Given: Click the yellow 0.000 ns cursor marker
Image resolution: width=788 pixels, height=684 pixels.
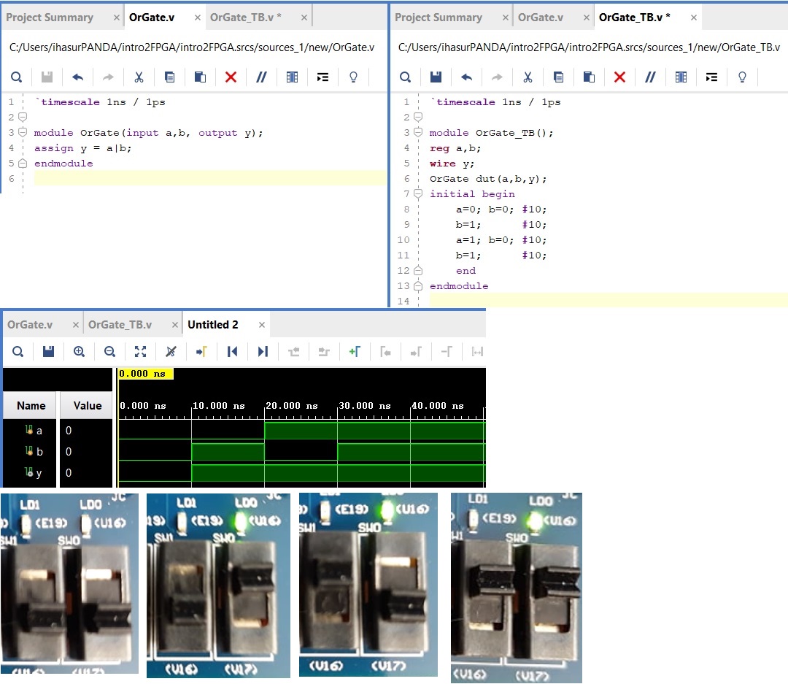Looking at the screenshot, I should (146, 374).
